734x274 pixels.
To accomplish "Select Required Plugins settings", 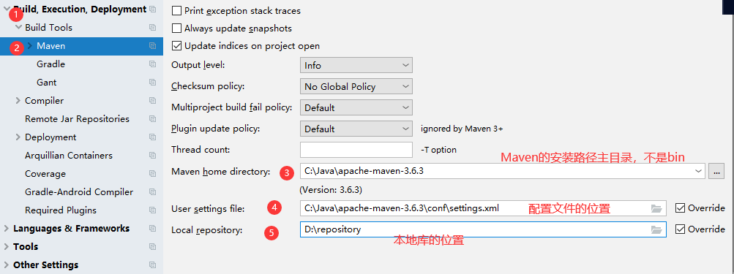I will (x=61, y=210).
